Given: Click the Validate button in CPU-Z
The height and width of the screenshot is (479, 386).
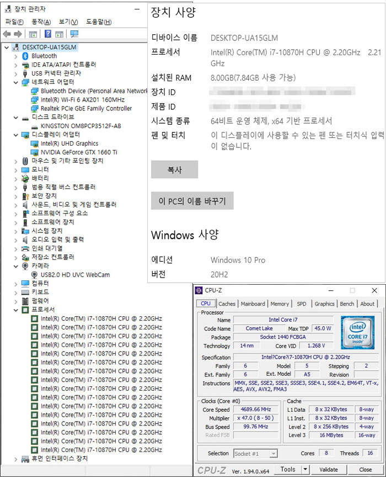Looking at the screenshot, I should [x=328, y=469].
